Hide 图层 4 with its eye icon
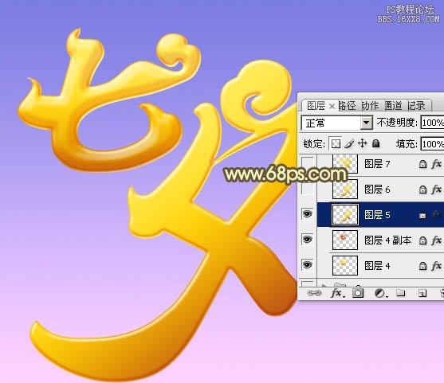 click(x=308, y=265)
